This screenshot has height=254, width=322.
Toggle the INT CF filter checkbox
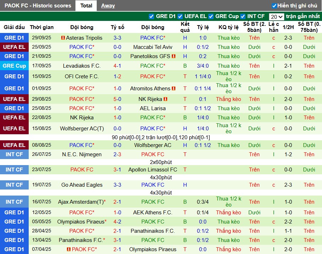point(243,16)
